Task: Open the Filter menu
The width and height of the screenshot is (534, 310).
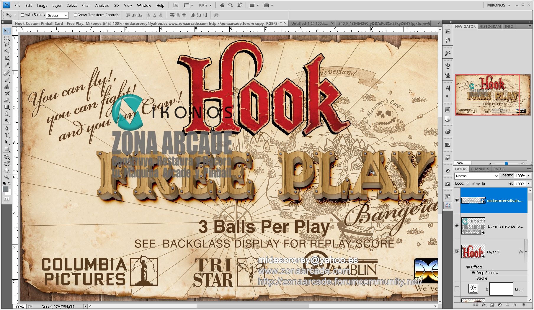Action: (86, 5)
